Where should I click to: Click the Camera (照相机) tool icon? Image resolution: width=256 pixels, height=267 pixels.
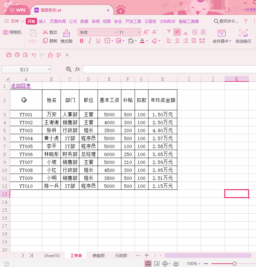pos(5,32)
